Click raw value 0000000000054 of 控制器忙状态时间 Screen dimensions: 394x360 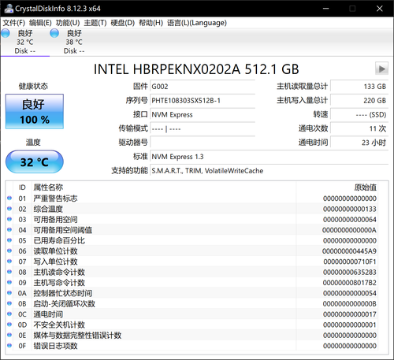pos(350,293)
